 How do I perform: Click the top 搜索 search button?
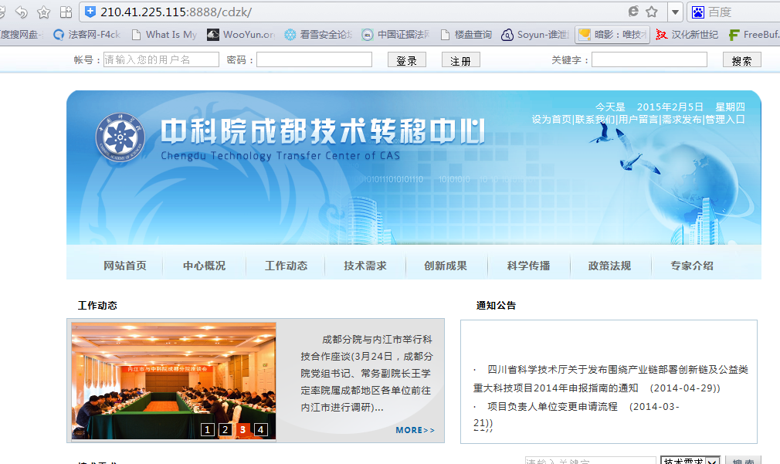pyautogui.click(x=741, y=60)
